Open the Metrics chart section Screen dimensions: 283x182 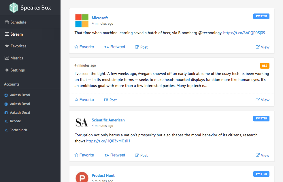tap(17, 58)
